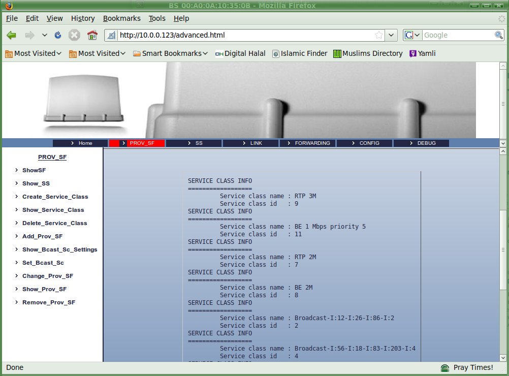The width and height of the screenshot is (509, 376).
Task: Open the File menu
Action: click(12, 18)
